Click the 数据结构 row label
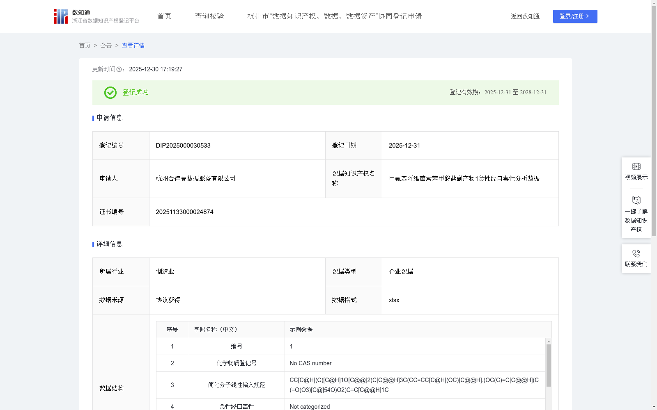 click(x=111, y=389)
